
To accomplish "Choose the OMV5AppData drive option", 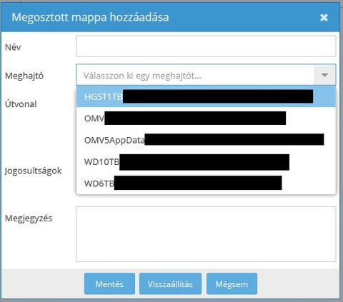I will 206,140.
